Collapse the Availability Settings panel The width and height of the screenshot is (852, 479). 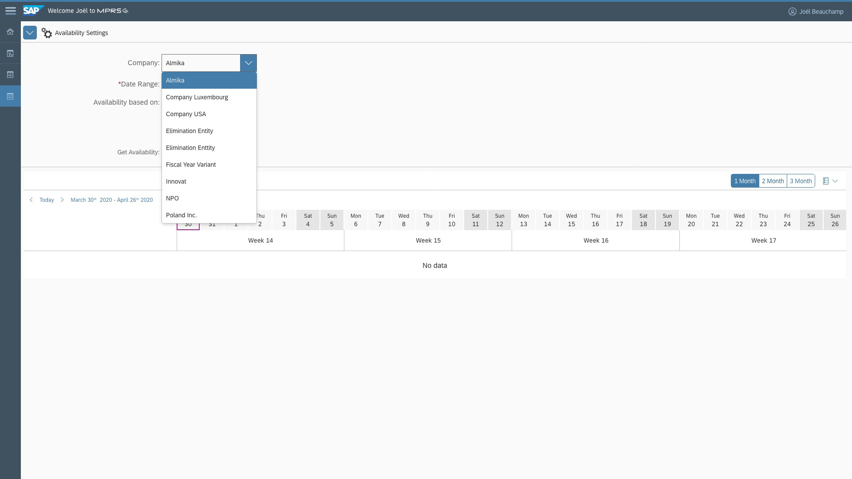click(30, 33)
